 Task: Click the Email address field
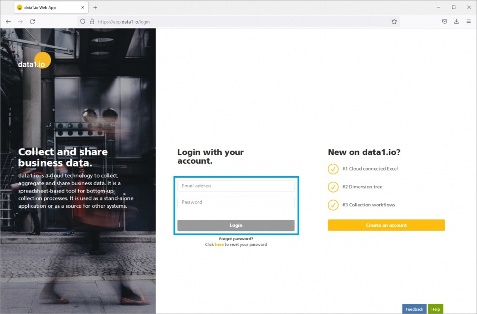point(236,186)
